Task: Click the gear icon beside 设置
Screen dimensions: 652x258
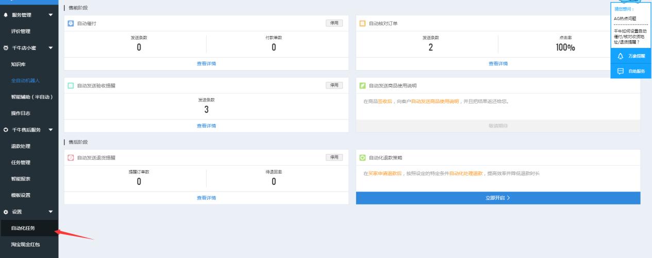Action: tap(6, 212)
